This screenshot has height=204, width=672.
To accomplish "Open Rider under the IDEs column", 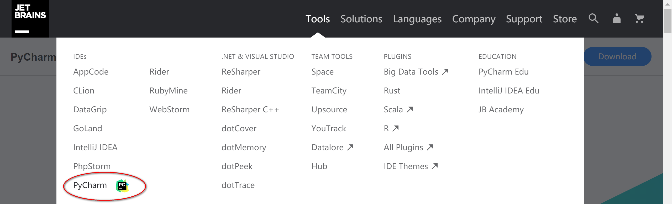I will pos(159,72).
